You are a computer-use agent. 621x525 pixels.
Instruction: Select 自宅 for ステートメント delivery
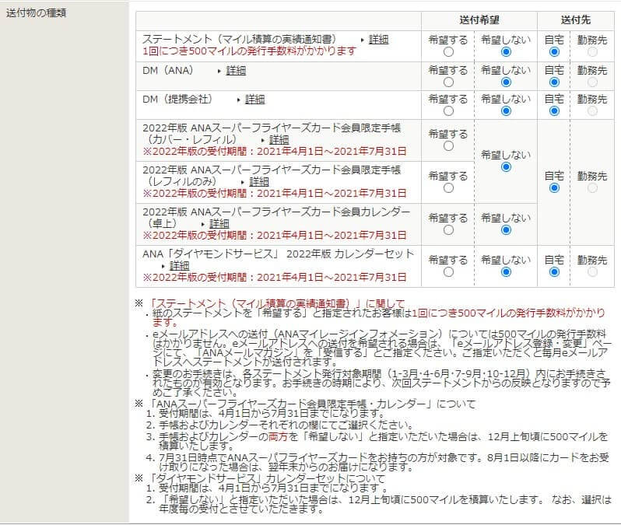click(554, 52)
